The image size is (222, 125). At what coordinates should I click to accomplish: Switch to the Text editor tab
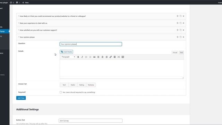pos(181,52)
